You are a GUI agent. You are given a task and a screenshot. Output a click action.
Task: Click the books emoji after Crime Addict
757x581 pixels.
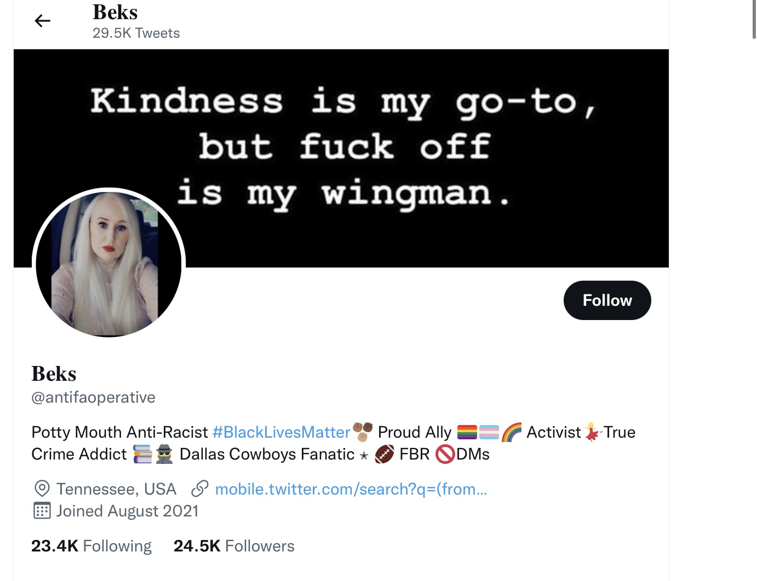coord(142,455)
